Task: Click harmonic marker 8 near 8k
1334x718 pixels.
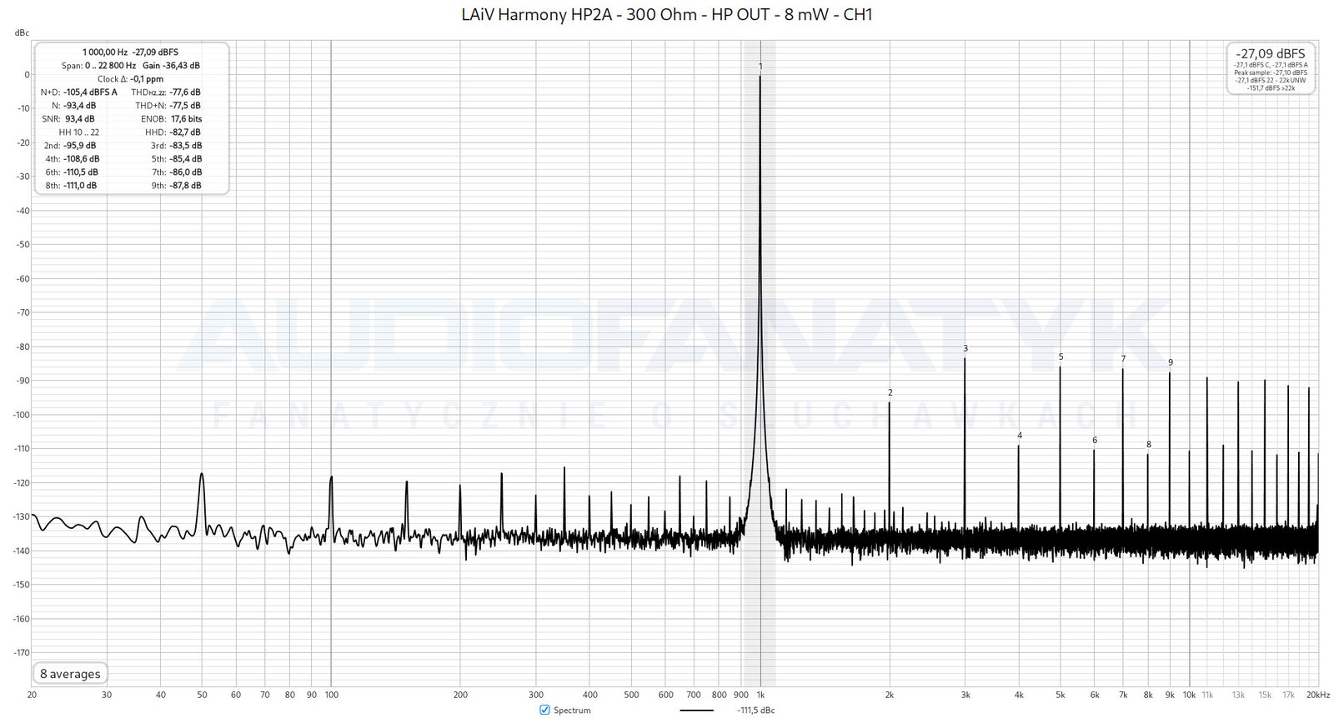Action: [x=1148, y=444]
